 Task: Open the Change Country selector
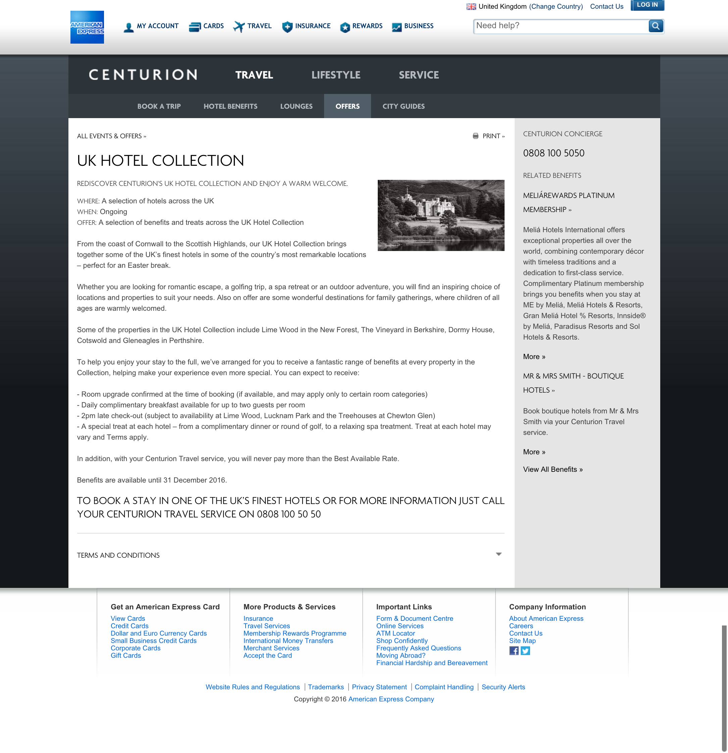pyautogui.click(x=556, y=6)
